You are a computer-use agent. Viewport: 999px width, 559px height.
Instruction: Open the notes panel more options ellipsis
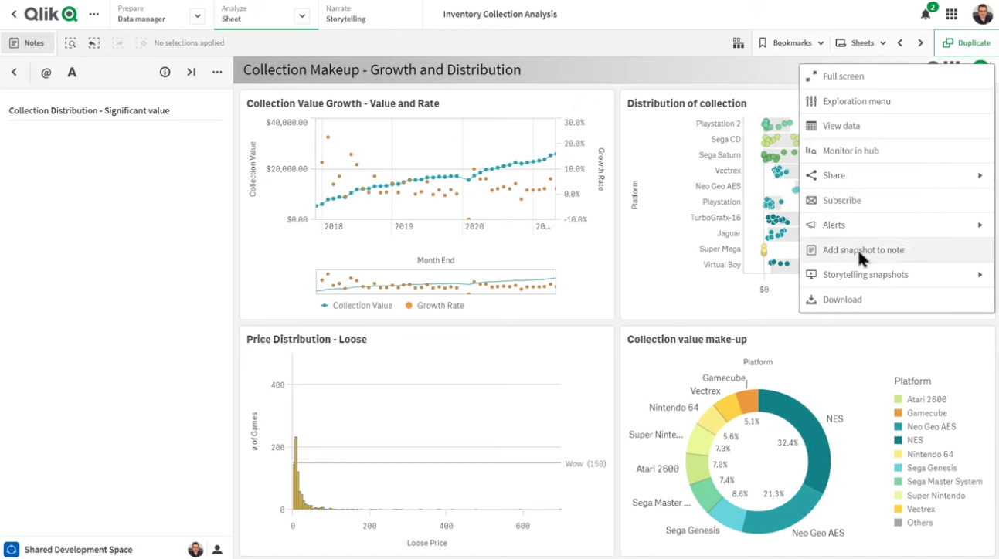(217, 73)
